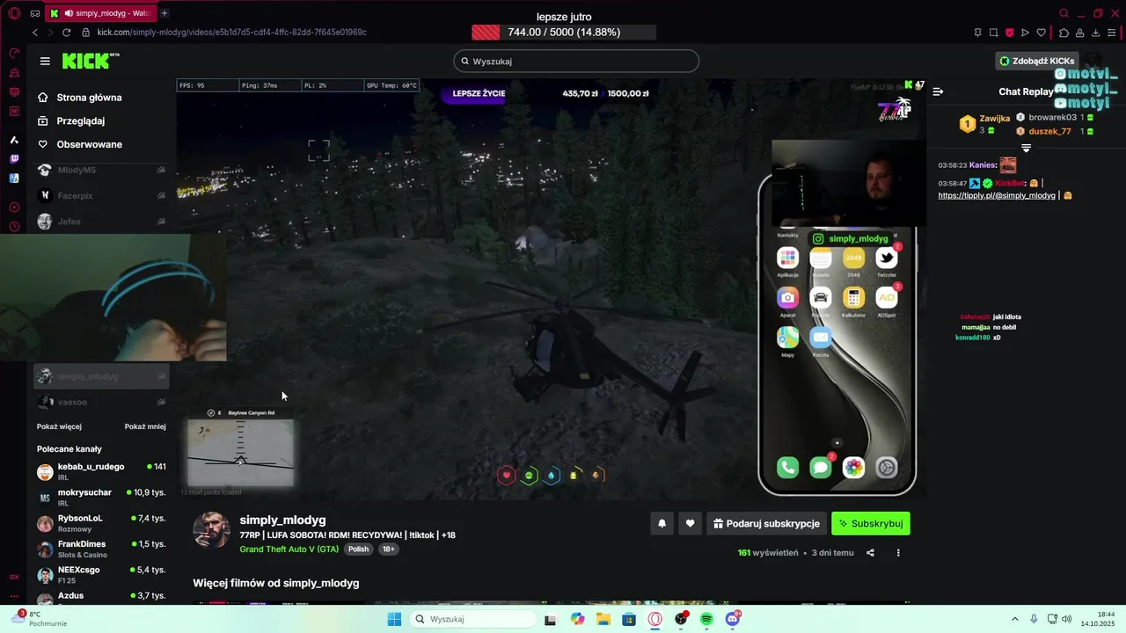Go back in browser

click(x=34, y=32)
